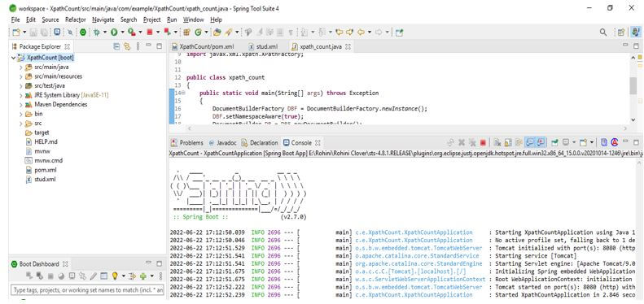Expand Maven Dependencies node
Viewport: 644px width, 304px height.
click(20, 105)
